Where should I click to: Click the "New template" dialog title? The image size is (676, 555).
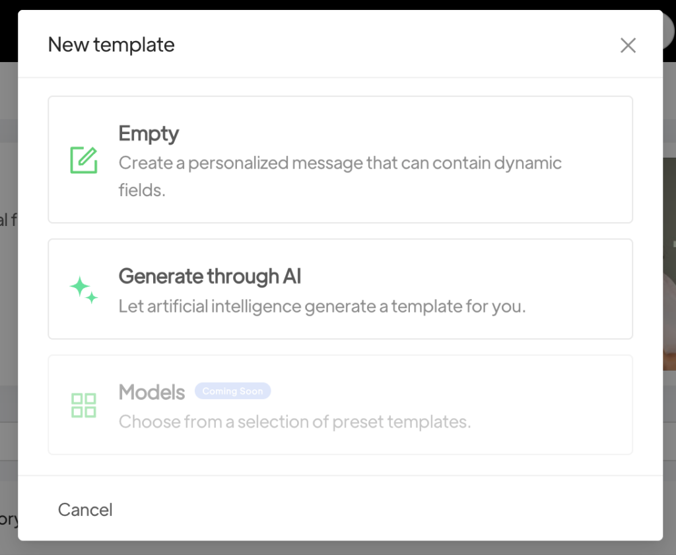point(112,45)
